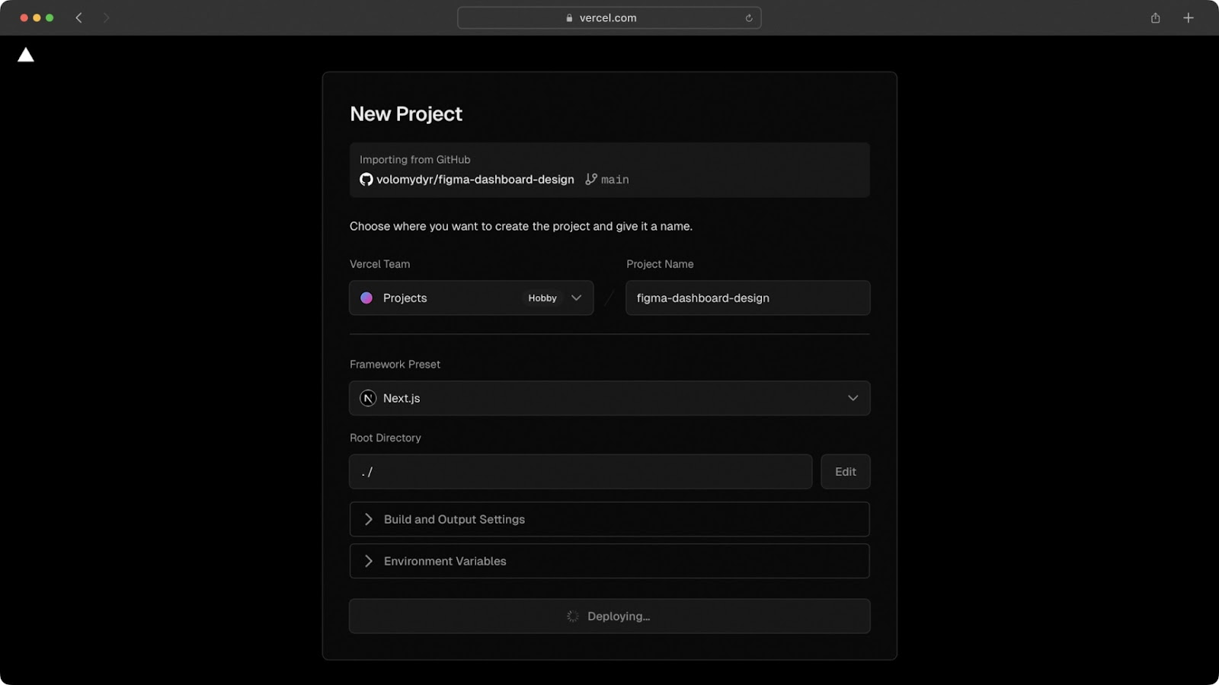Click the git branch icon next to main

pos(591,180)
